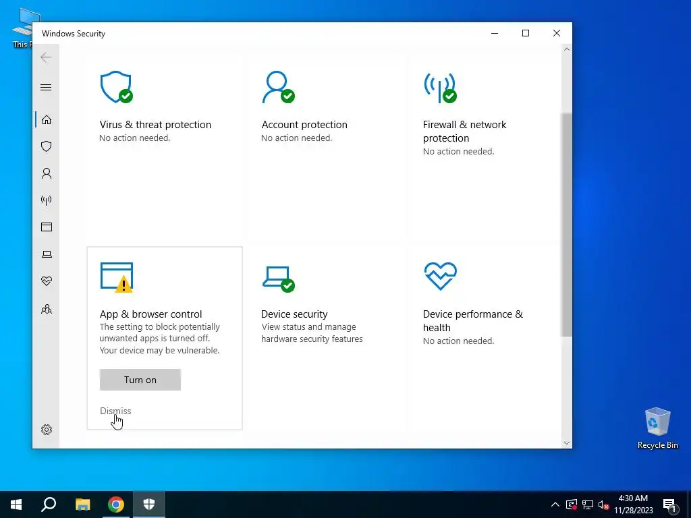Select the shield sidebar icon for virus protection

pyautogui.click(x=47, y=146)
